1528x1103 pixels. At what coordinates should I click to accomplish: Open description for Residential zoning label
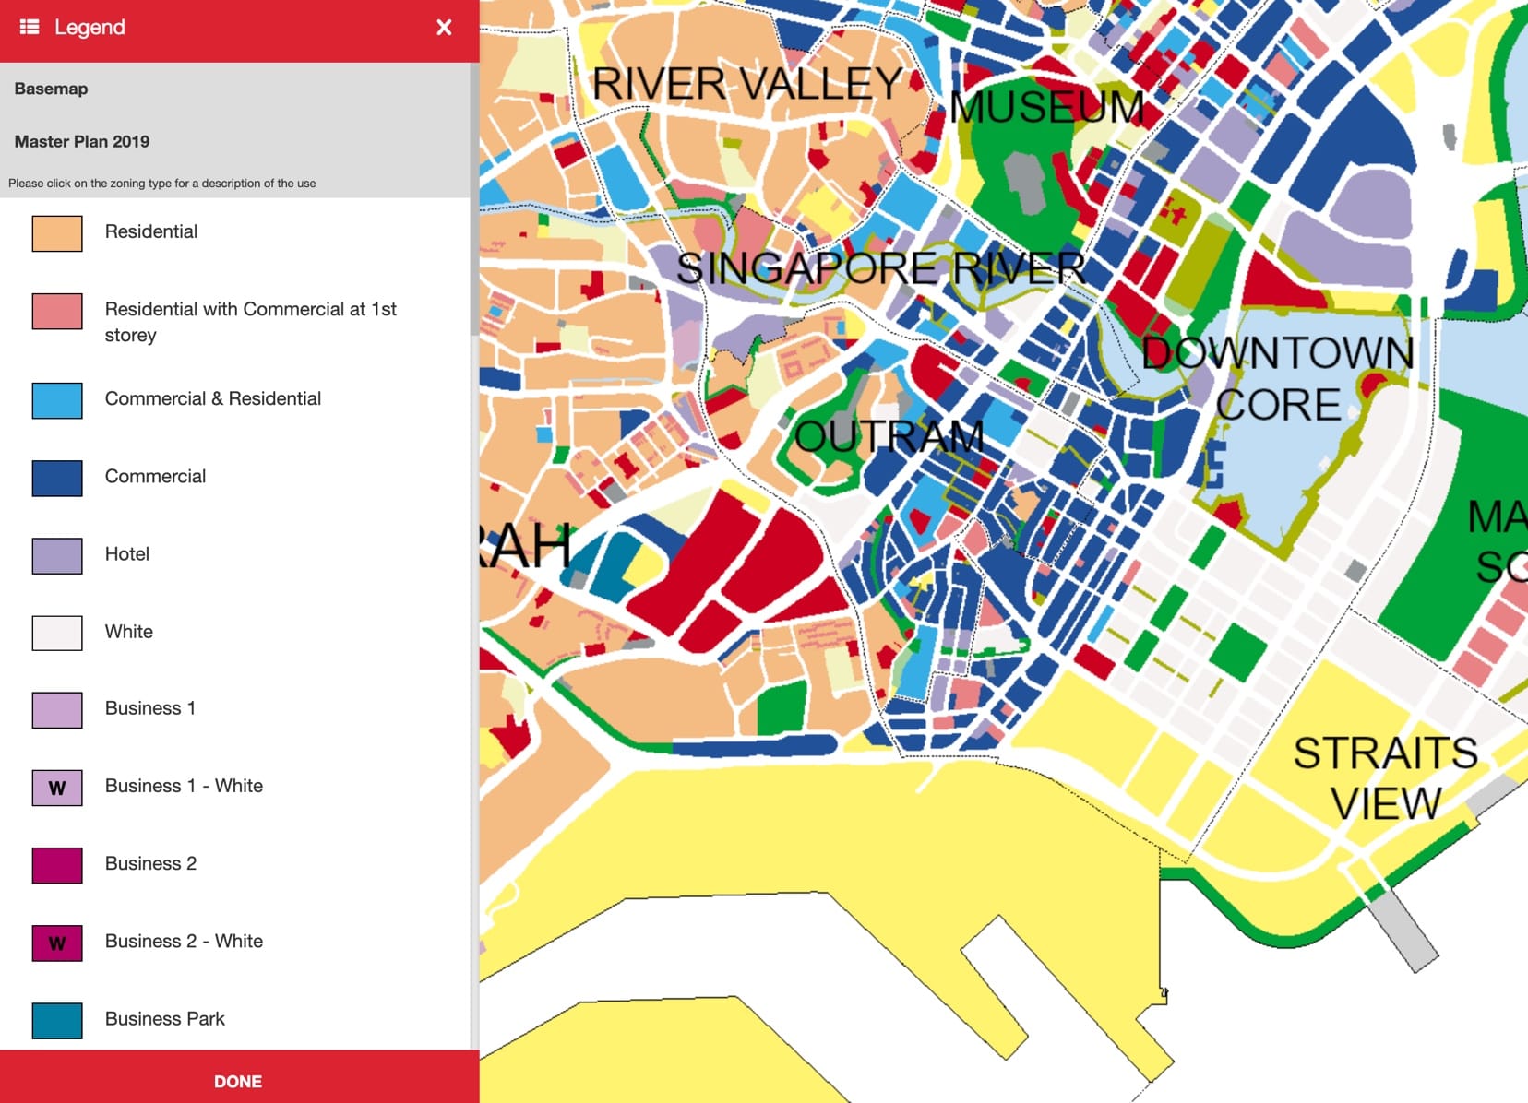(x=151, y=231)
